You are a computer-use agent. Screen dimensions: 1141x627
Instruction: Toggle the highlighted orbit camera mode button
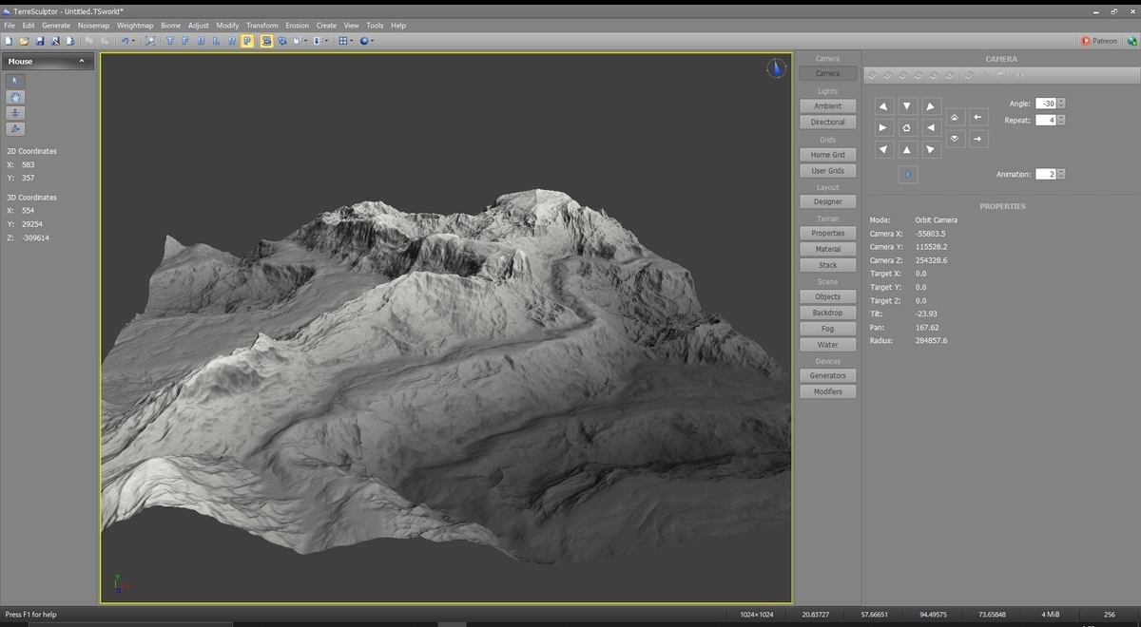(267, 41)
